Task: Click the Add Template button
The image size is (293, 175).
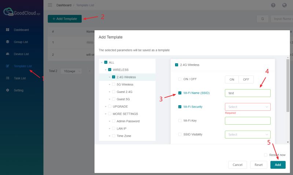Action: tap(65, 19)
